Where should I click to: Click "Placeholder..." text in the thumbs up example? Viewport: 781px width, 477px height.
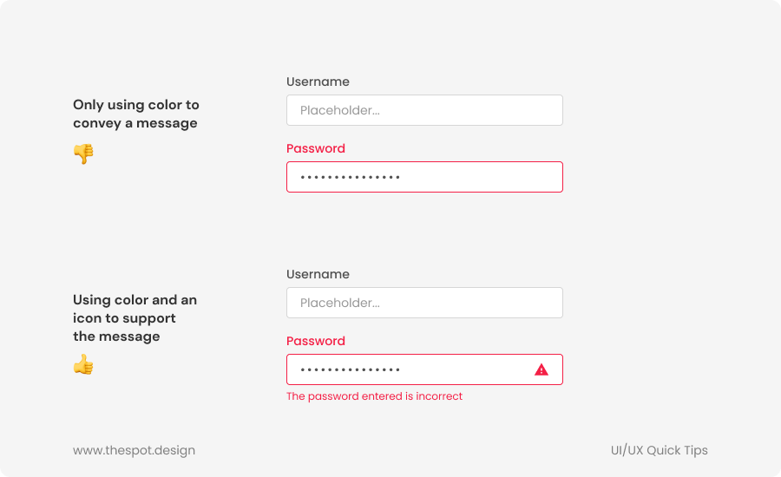tap(340, 303)
